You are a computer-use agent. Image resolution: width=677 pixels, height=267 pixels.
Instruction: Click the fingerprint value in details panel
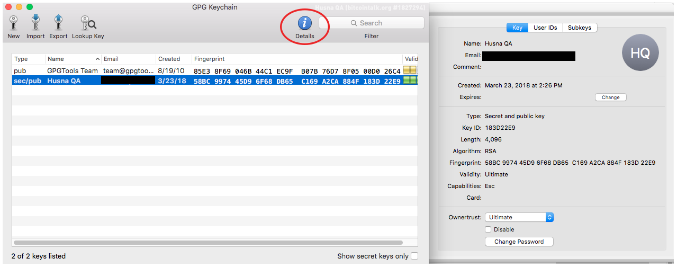pos(570,163)
